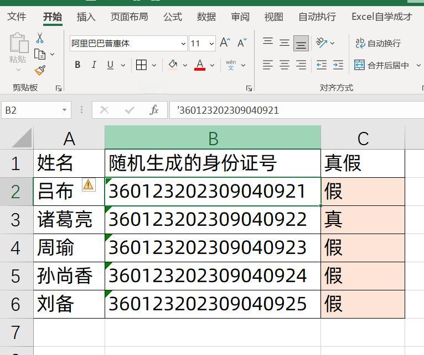Click the 合并后居中 button
424x355 pixels.
382,65
